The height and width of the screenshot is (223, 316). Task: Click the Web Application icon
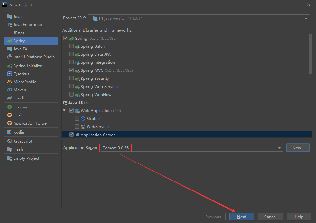click(77, 111)
